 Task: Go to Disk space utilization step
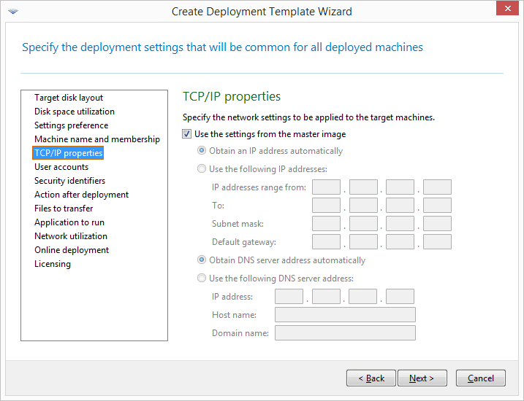(x=75, y=112)
